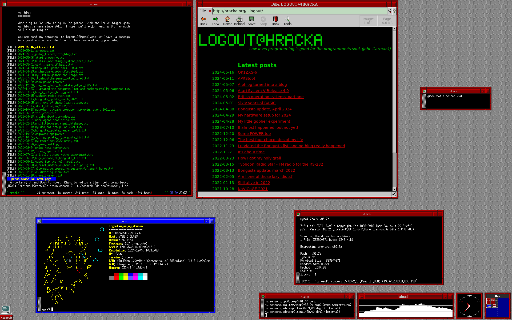The image size is (512, 320).
Task: Click the FVWM pager desktop view
Action: tap(497, 307)
